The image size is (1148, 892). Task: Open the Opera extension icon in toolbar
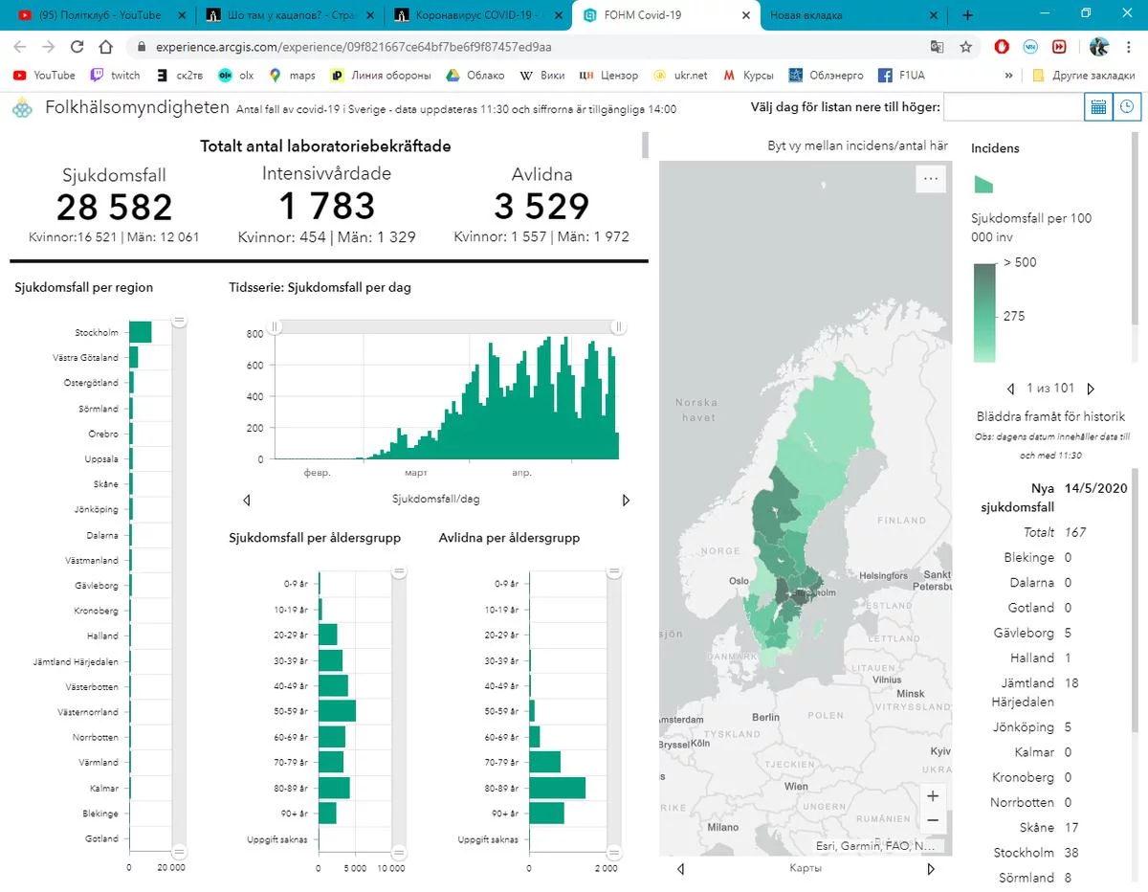pyautogui.click(x=1002, y=47)
